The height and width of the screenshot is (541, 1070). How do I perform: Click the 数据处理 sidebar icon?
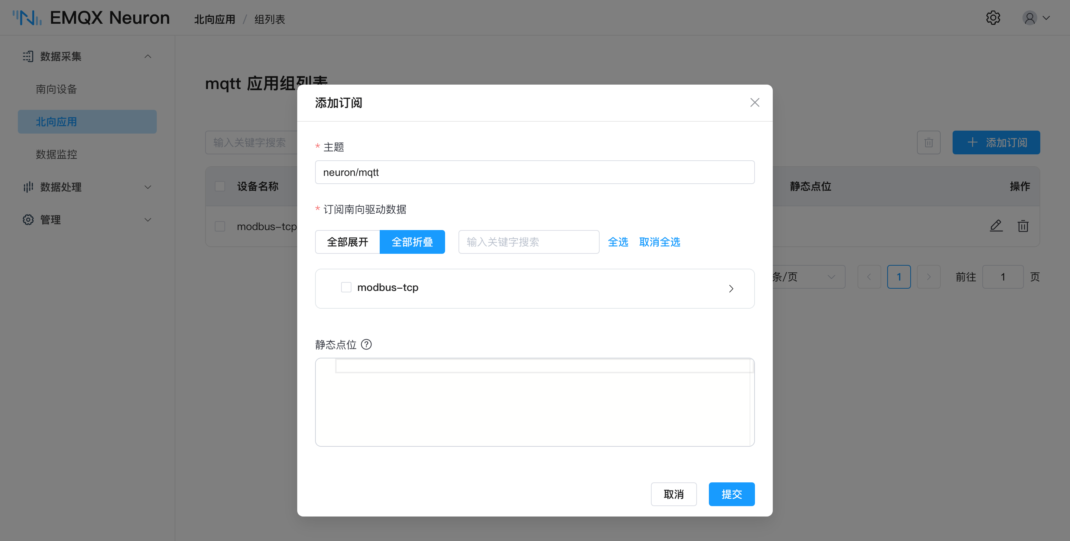click(x=28, y=187)
